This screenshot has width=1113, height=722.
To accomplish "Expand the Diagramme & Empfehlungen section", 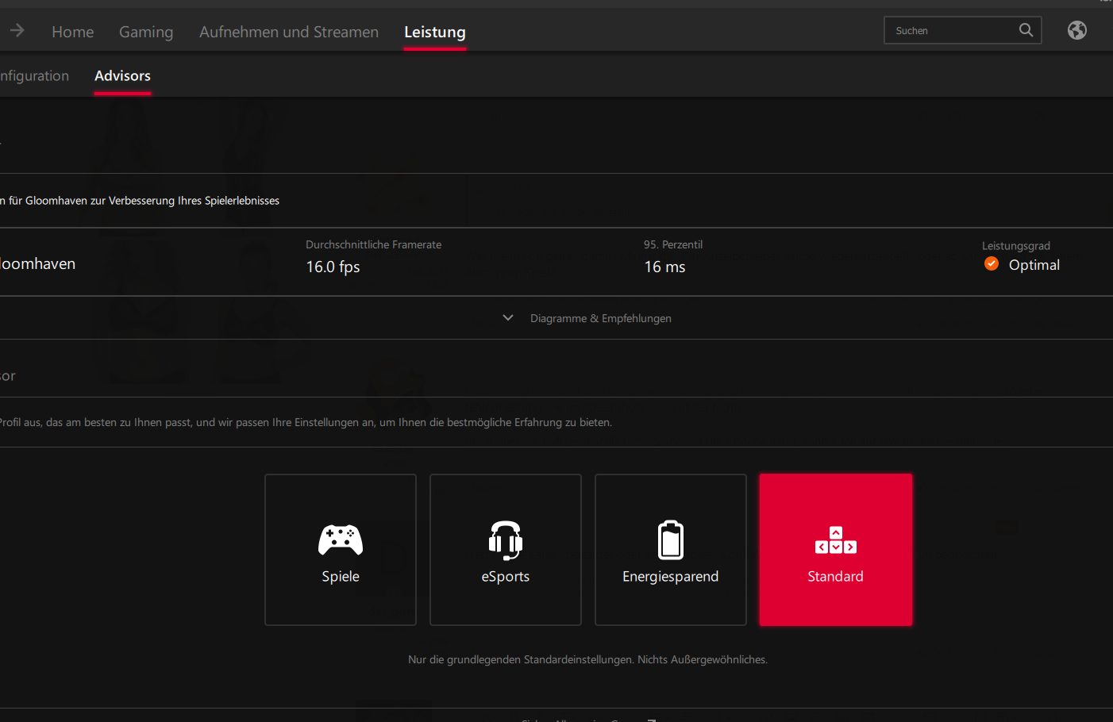I will click(x=587, y=317).
